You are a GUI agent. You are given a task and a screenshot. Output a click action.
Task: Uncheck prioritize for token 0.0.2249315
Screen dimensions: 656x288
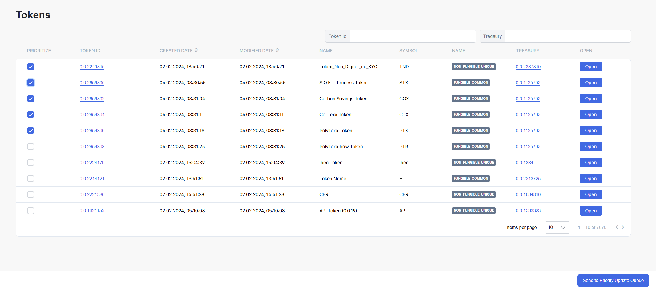[31, 67]
